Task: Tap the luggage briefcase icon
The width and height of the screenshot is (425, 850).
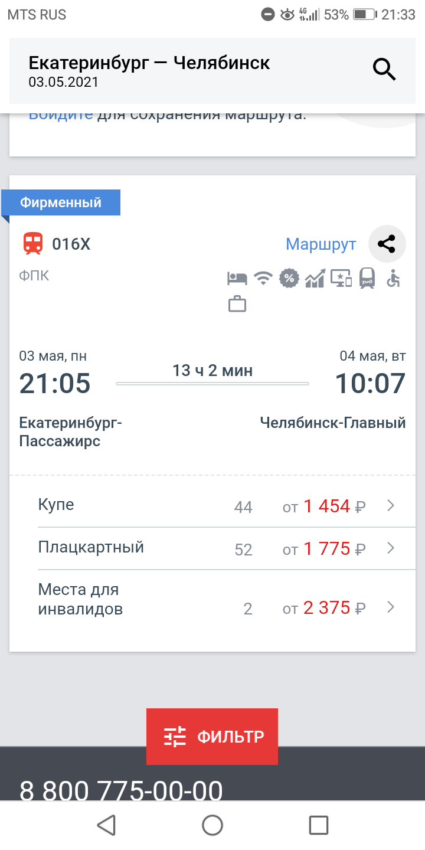Action: [237, 305]
